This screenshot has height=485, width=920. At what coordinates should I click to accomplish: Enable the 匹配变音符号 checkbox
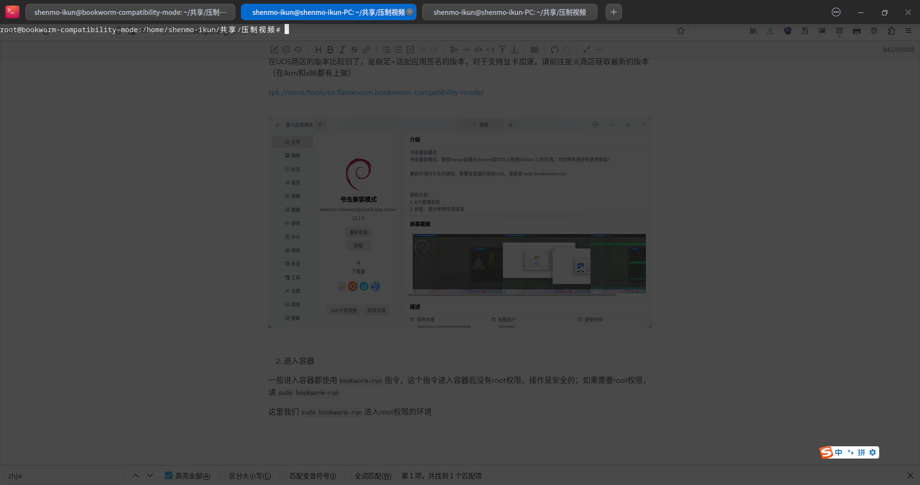pos(283,475)
